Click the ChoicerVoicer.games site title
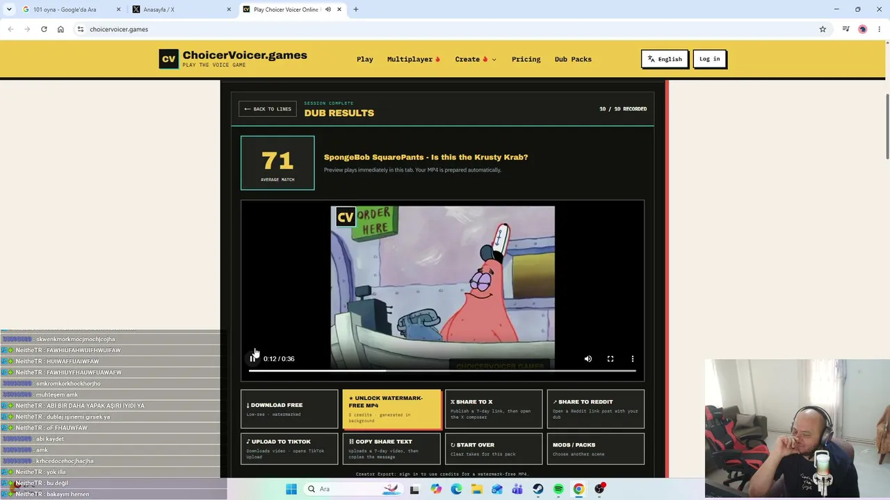 245,56
